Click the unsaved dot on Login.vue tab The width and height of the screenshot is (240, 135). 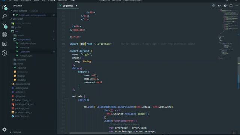click(76, 6)
